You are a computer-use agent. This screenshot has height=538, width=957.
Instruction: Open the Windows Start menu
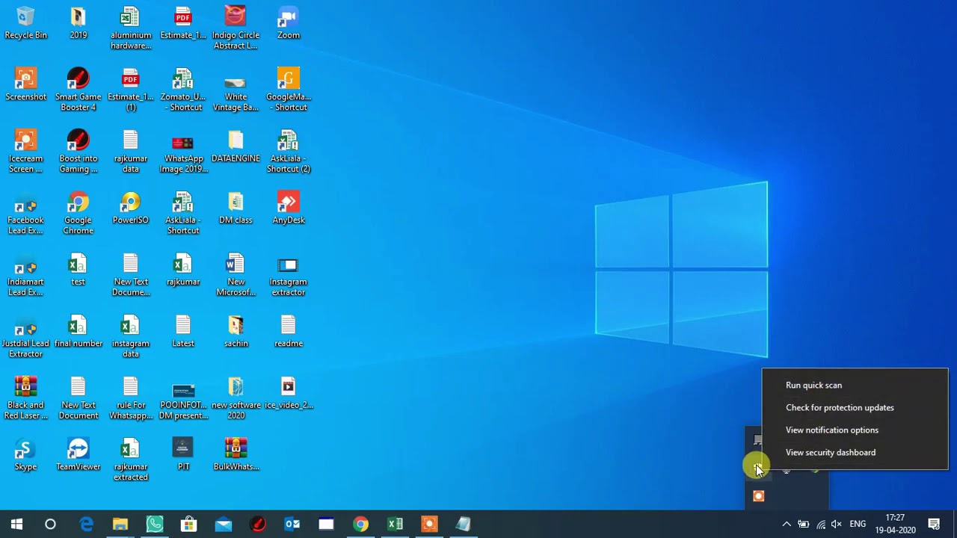(x=16, y=524)
